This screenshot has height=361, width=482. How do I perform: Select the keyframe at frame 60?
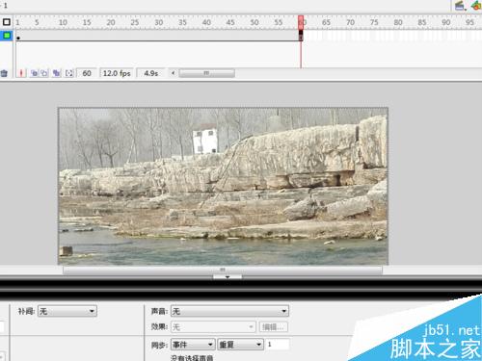click(x=301, y=36)
